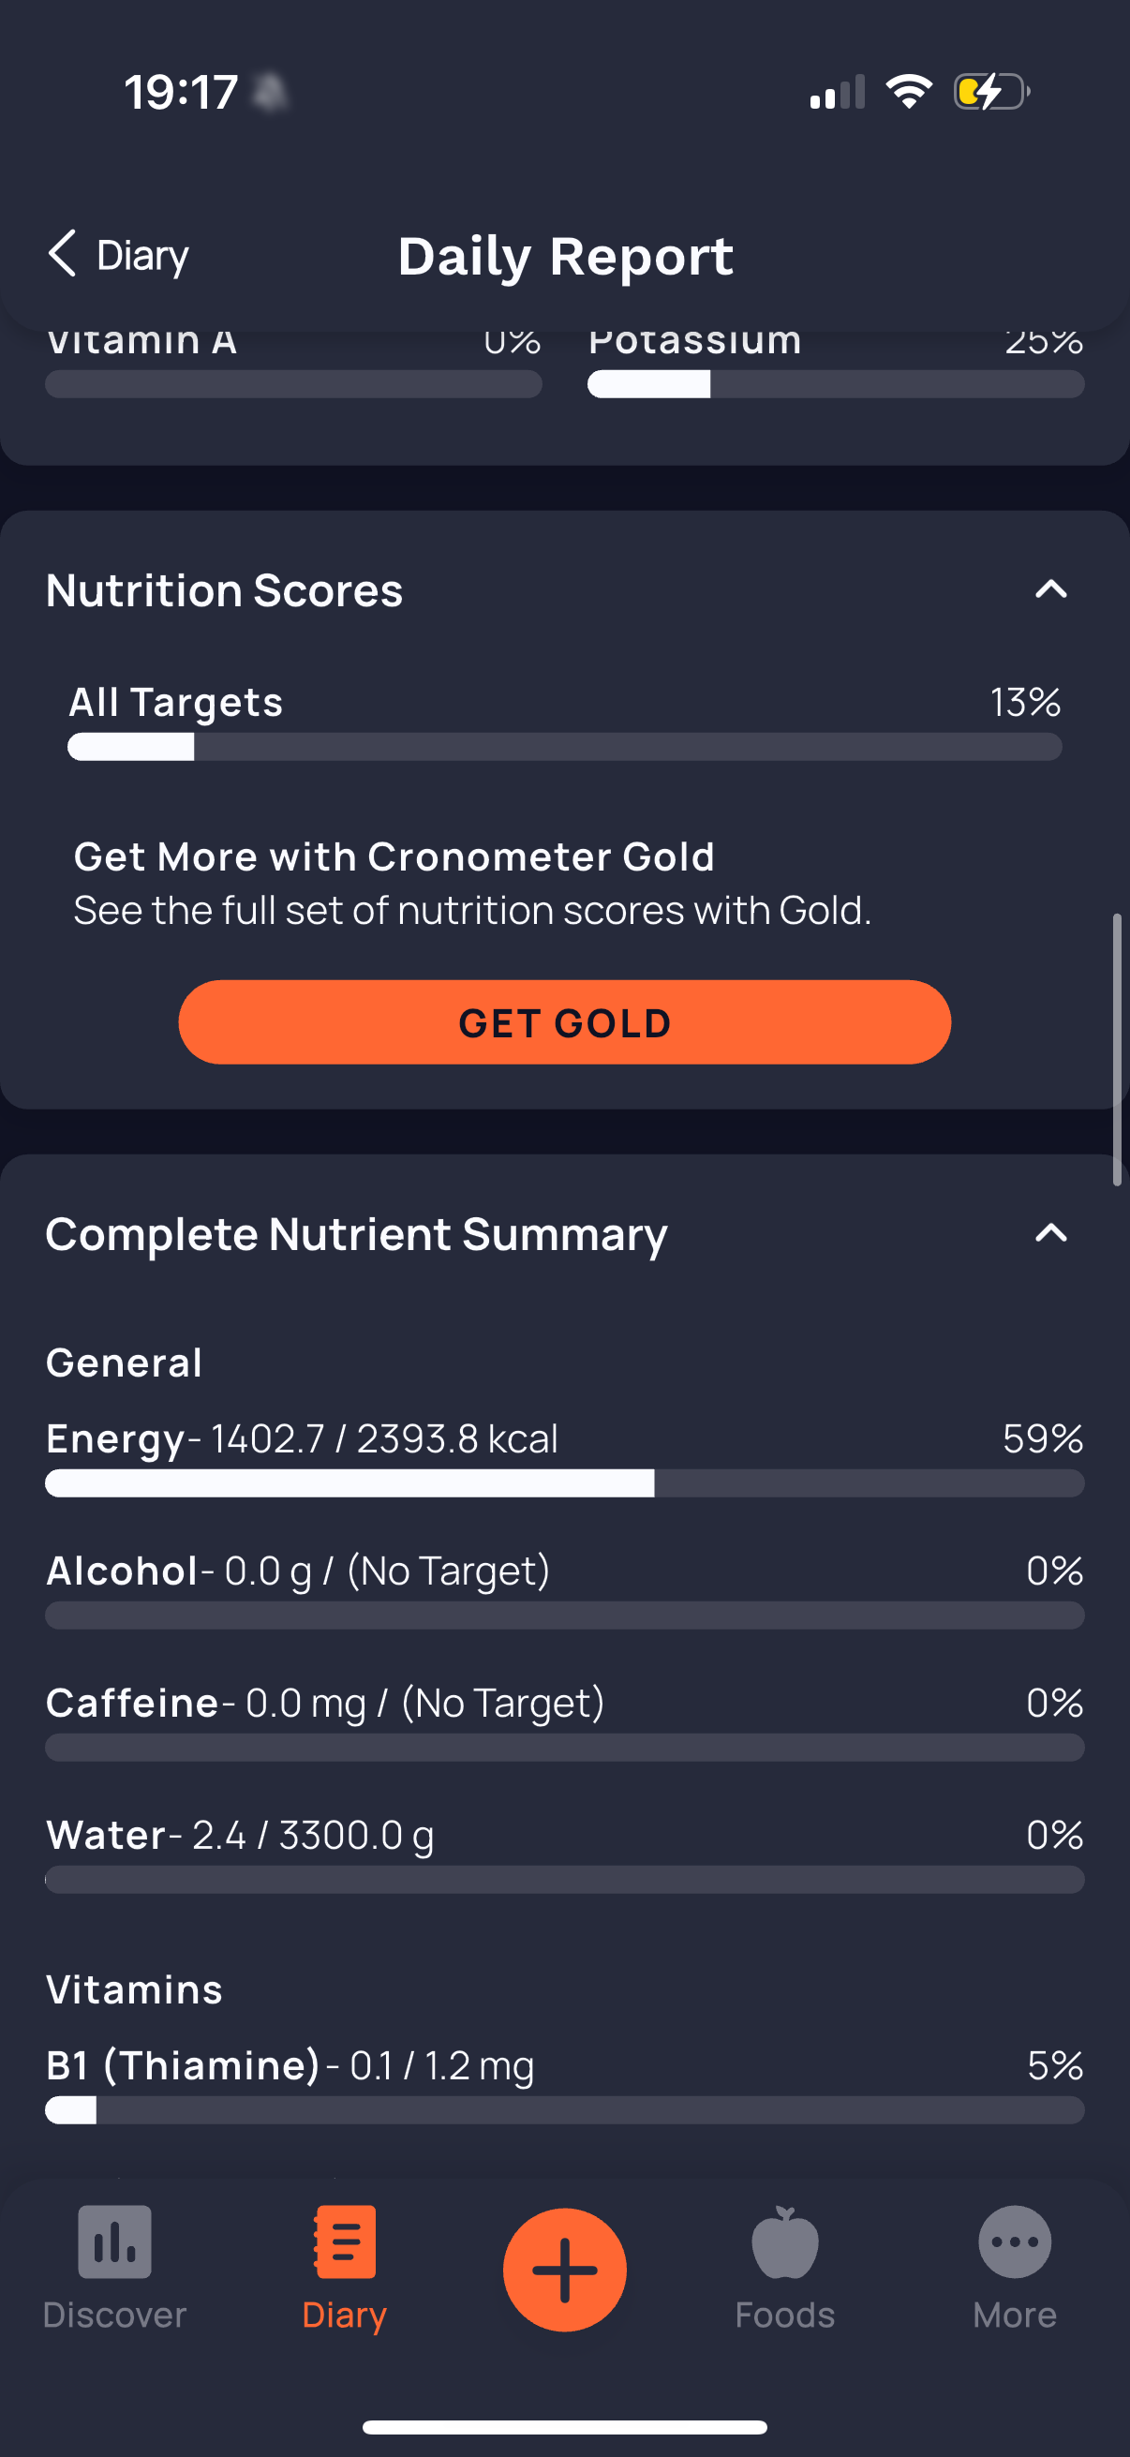Image resolution: width=1130 pixels, height=2457 pixels.
Task: Tap the Potassium progress bar
Action: click(836, 384)
